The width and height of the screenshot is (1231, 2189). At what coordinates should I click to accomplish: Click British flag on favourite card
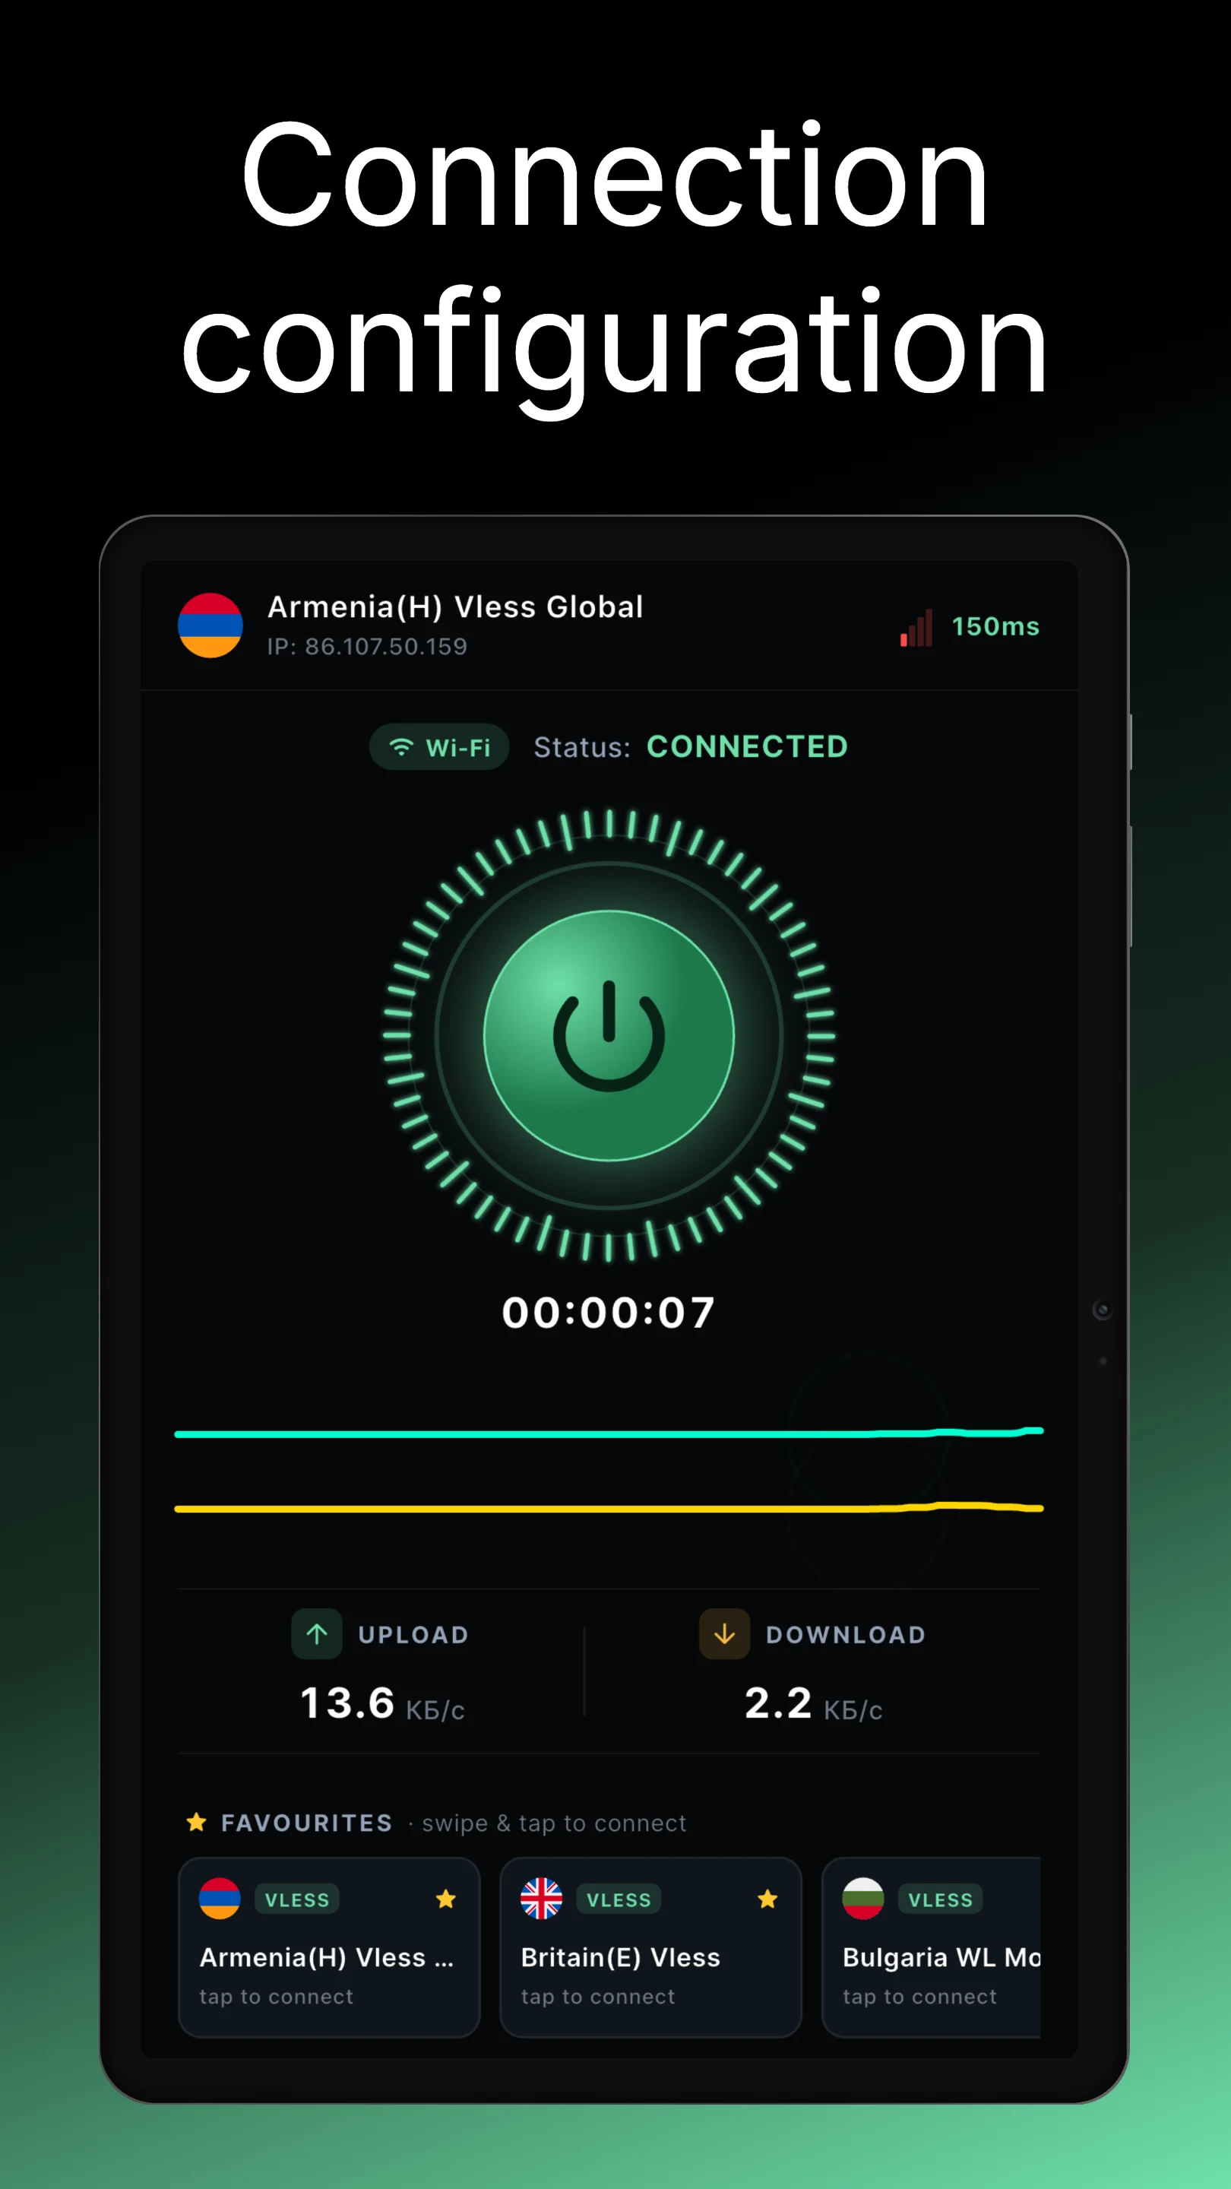[x=541, y=1899]
